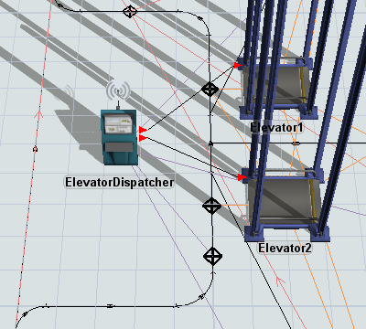Click the ElevatorDispatcher name label
366x329 pixels.
click(119, 182)
